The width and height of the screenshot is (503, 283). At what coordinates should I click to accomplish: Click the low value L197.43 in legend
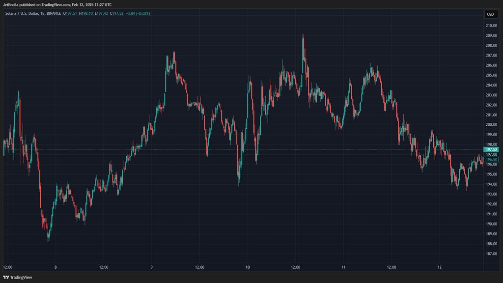(103, 13)
